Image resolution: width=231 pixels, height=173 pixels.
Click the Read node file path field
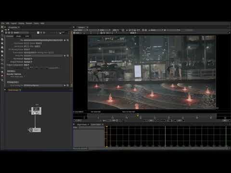(x=43, y=40)
